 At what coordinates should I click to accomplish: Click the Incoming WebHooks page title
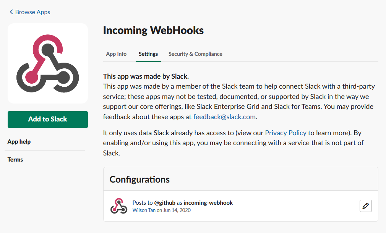[153, 30]
